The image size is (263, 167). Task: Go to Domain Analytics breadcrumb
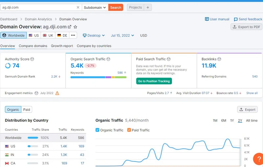[38, 19]
